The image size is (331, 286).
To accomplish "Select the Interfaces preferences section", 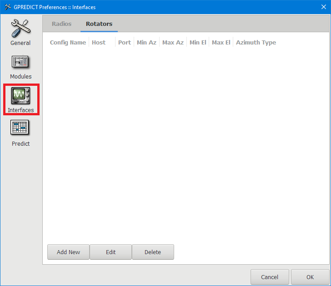I will click(21, 100).
